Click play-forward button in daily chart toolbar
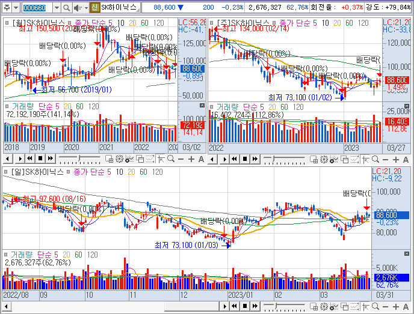 click(x=224, y=306)
